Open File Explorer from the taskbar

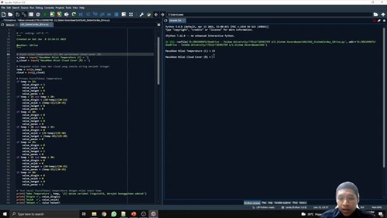pos(94,214)
